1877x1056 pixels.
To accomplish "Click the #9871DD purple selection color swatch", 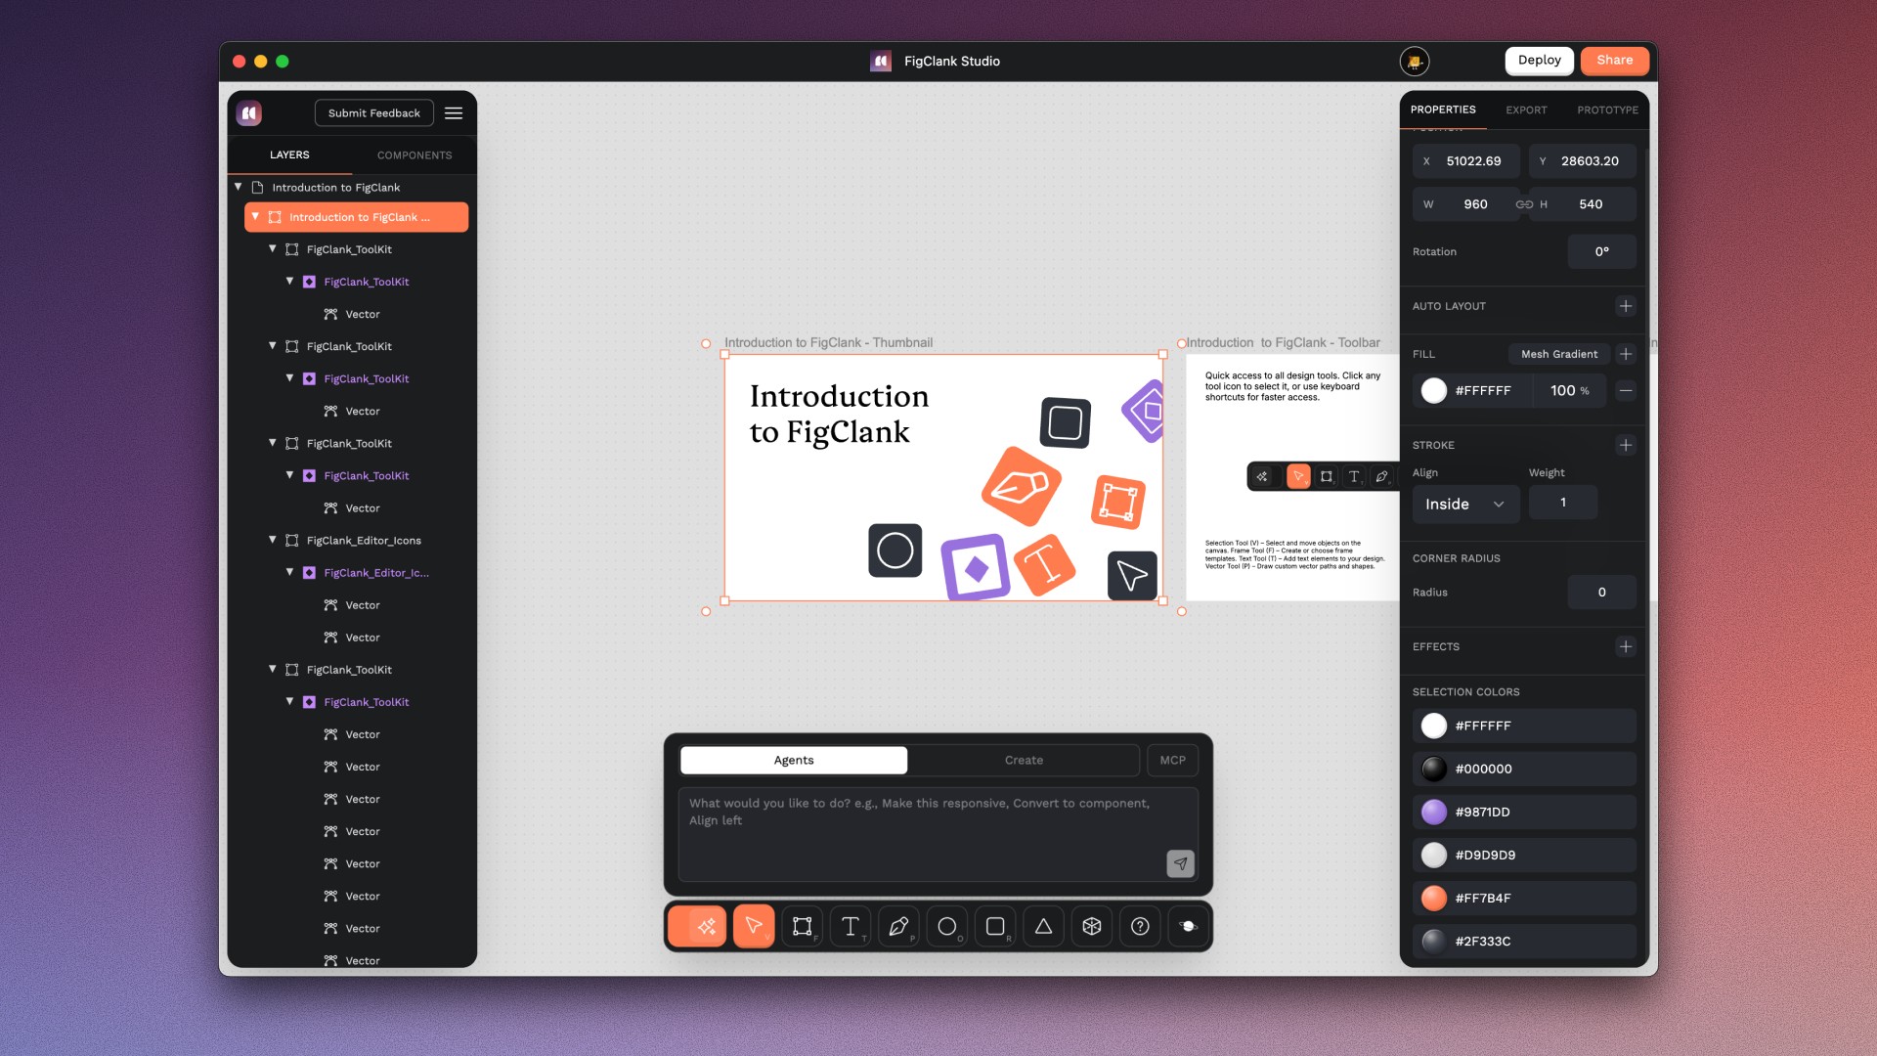I will pyautogui.click(x=1433, y=812).
